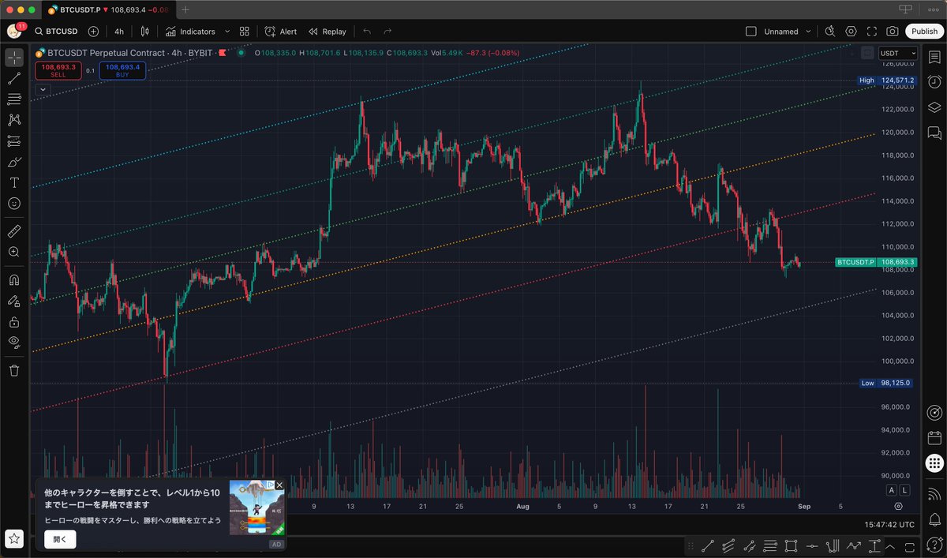Enter fullscreen mode
This screenshot has width=947, height=558.
tap(871, 32)
